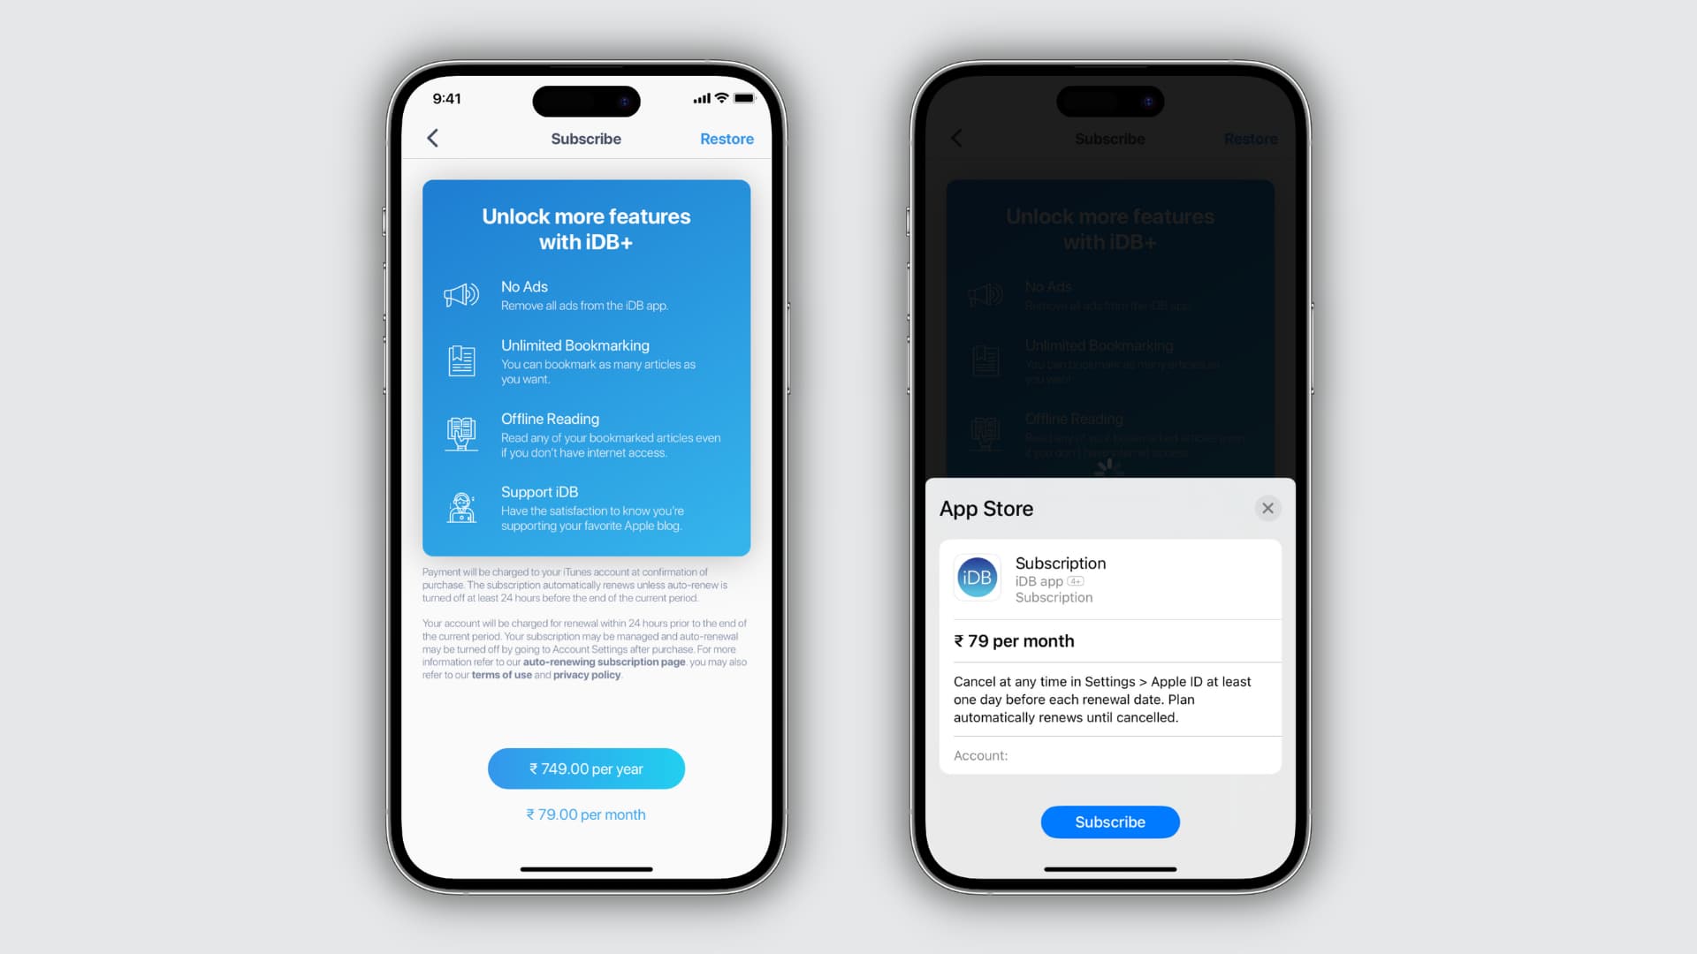Click the Subscribe tab label

coord(586,139)
